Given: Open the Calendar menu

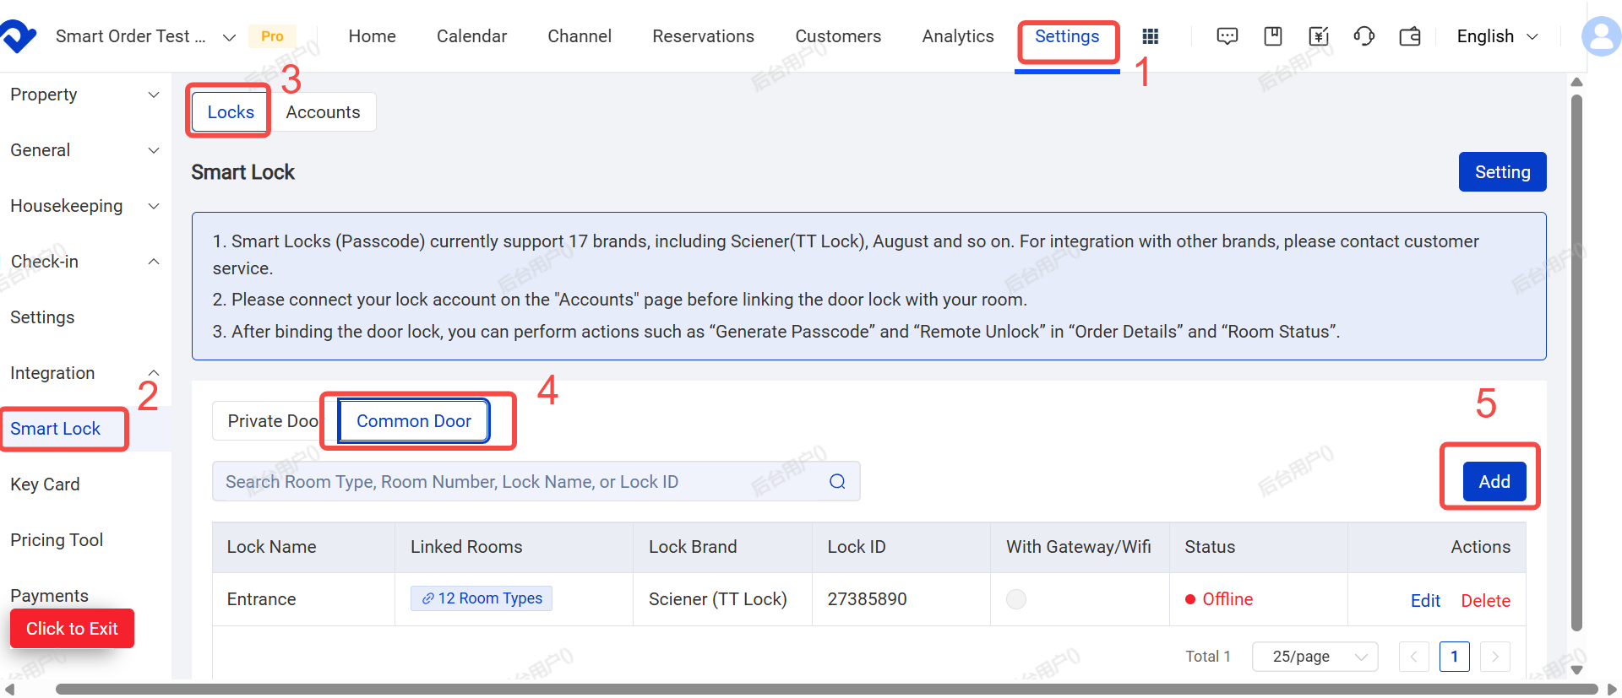Looking at the screenshot, I should [x=471, y=36].
